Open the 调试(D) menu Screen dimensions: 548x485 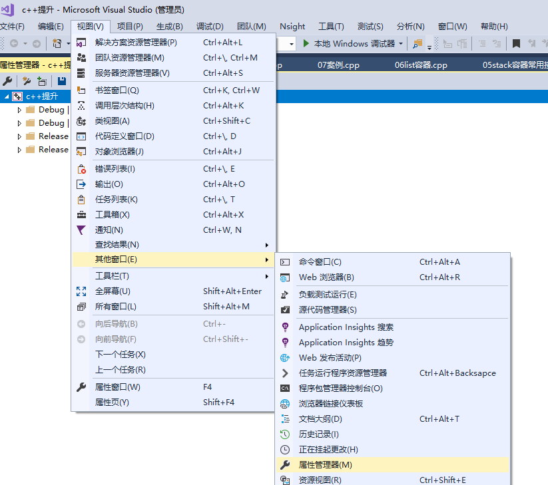point(210,27)
